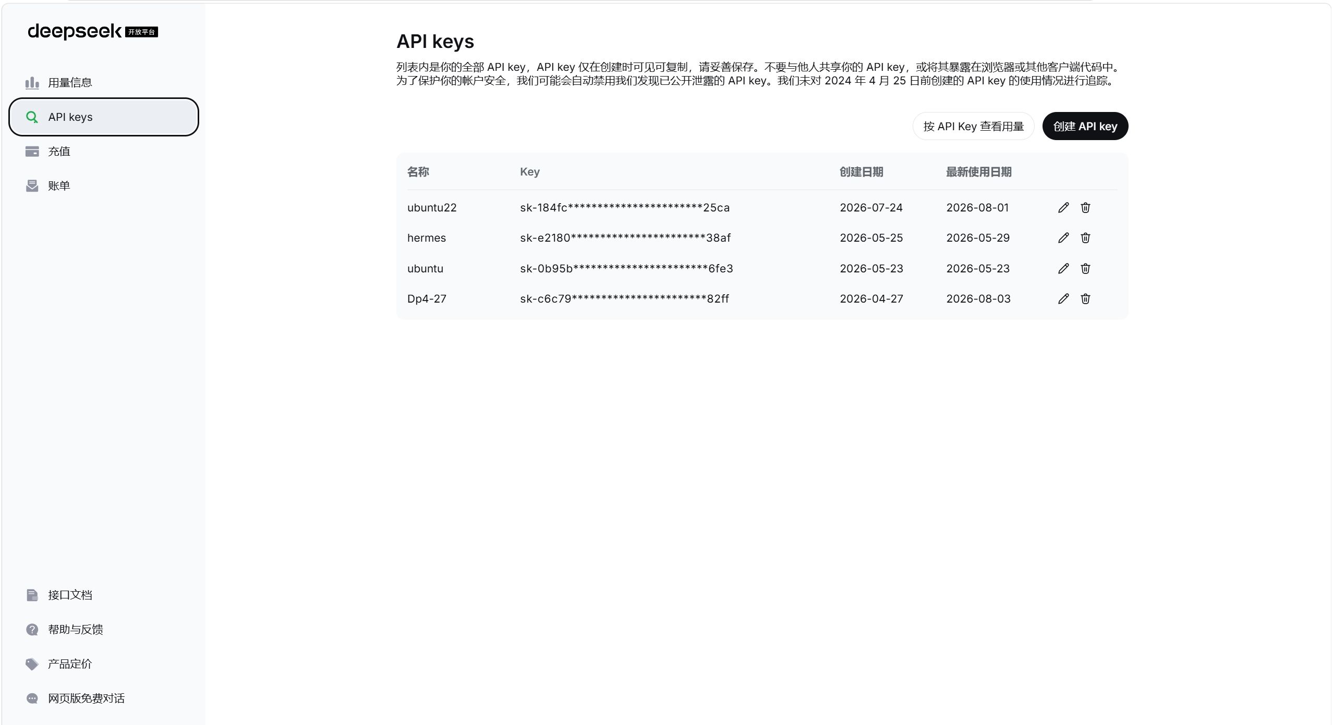Select the hermes name cell
Image resolution: width=1333 pixels, height=725 pixels.
[x=427, y=238]
